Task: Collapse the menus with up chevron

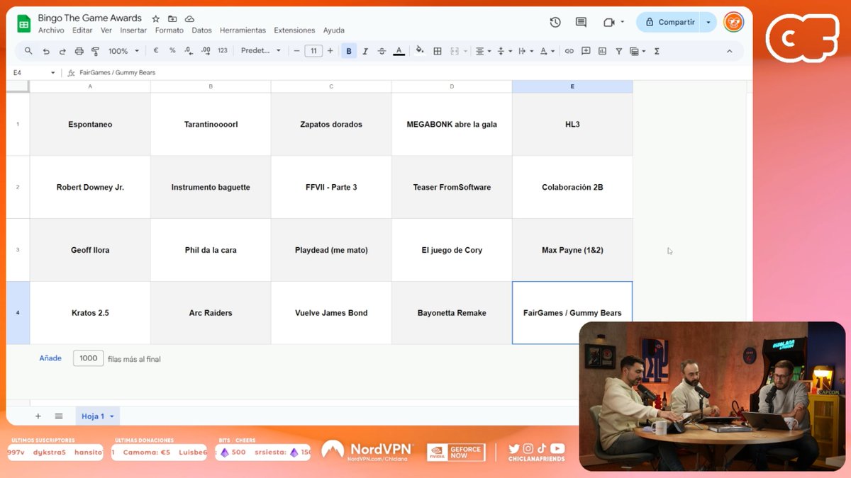Action: coord(729,51)
